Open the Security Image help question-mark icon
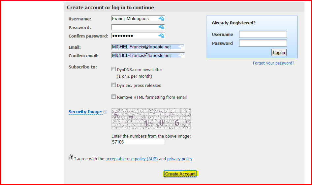Image resolution: width=312 pixels, height=185 pixels. coord(105,112)
